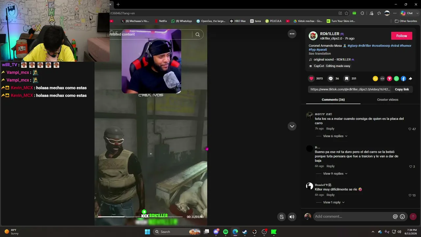Expand View 6 replies

click(x=335, y=136)
